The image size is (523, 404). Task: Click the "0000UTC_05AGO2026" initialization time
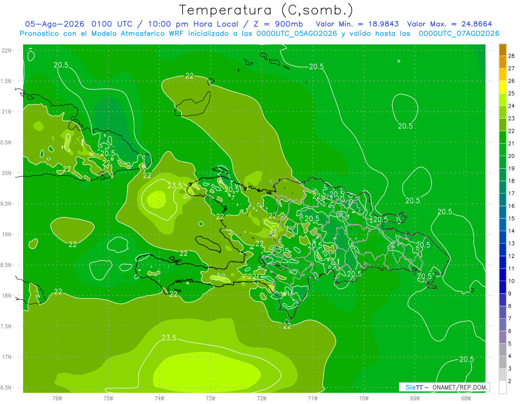click(297, 34)
